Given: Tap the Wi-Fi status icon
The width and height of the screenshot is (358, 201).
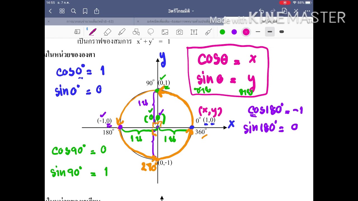Looking at the screenshot, I should 295,3.
